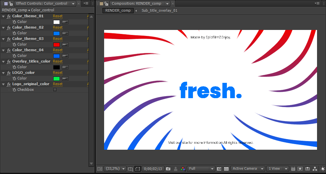Collapse the Color_theme_04 effect

pos(3,50)
